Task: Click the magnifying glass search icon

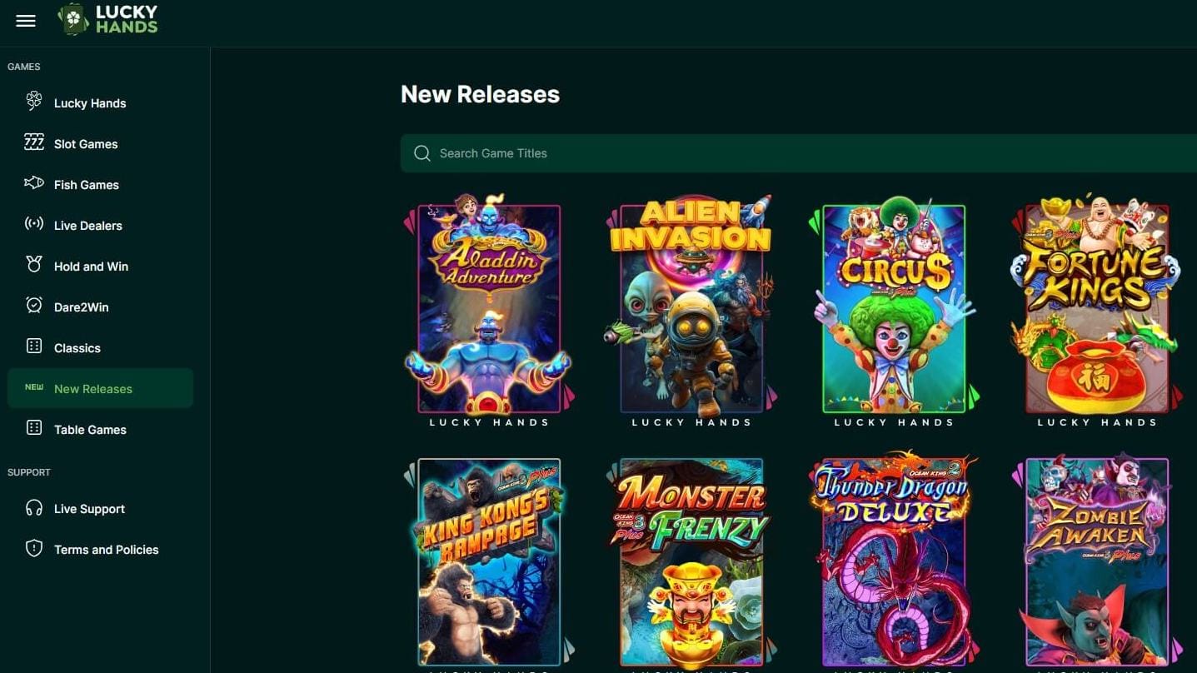Action: pos(422,153)
